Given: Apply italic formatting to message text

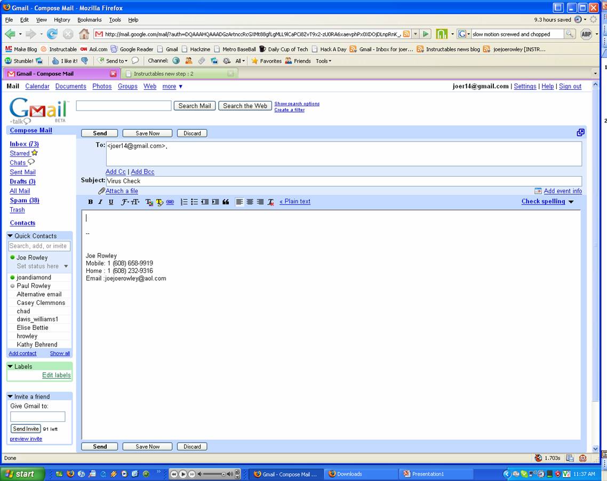Looking at the screenshot, I should tap(100, 201).
